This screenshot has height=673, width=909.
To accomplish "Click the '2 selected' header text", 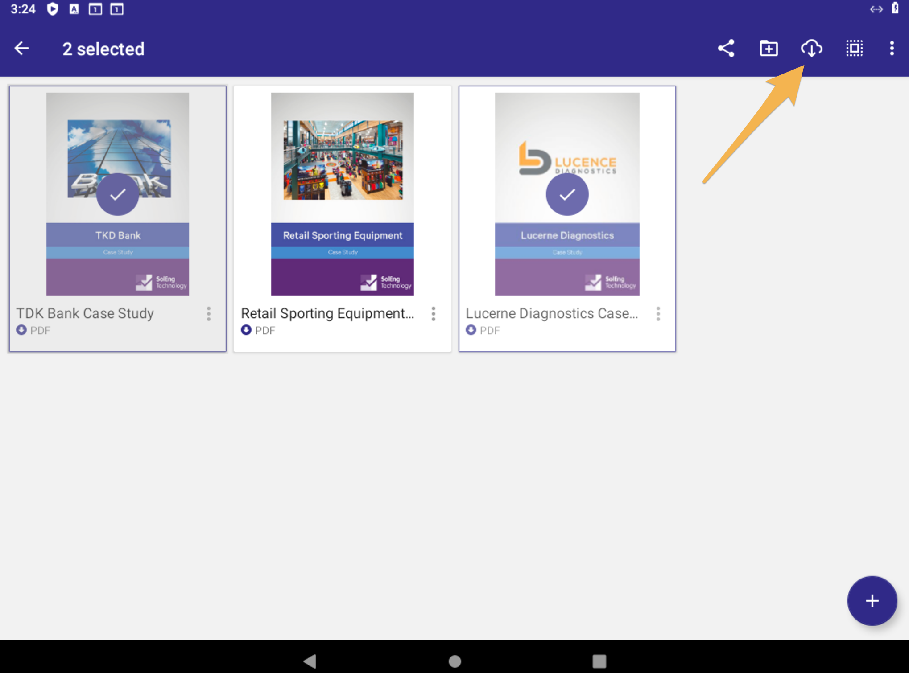I will click(x=103, y=49).
